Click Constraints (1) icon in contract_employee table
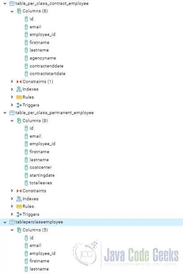The width and height of the screenshot is (183, 274). [x=19, y=82]
